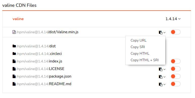Open the /npm/valine@1.4.14/dist folder link
The height and width of the screenshot is (98, 195).
coord(36,46)
